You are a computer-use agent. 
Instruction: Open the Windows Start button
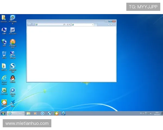pyautogui.click(x=3, y=113)
